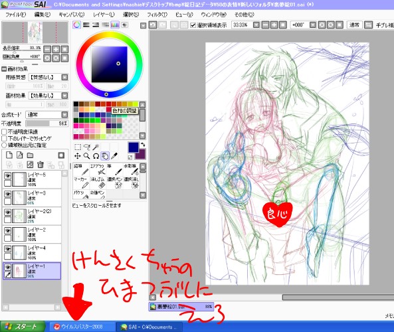This screenshot has width=394, height=332.
Task: Open the キャンバス(C) menu
Action: (72, 15)
